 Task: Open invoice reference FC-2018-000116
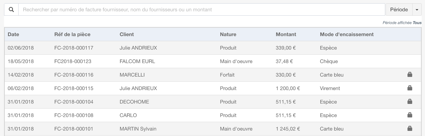pos(74,75)
